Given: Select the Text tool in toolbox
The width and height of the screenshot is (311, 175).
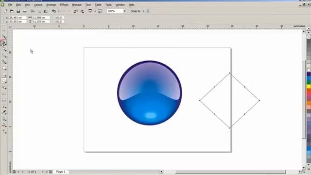Looking at the screenshot, I should tap(4, 93).
